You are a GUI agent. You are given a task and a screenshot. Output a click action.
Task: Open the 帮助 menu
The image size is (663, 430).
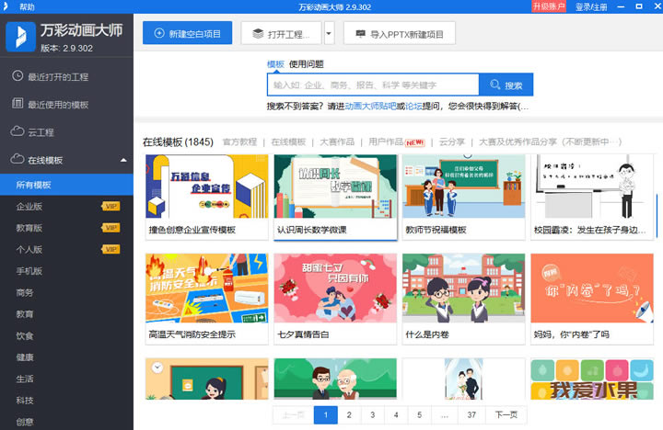point(27,6)
